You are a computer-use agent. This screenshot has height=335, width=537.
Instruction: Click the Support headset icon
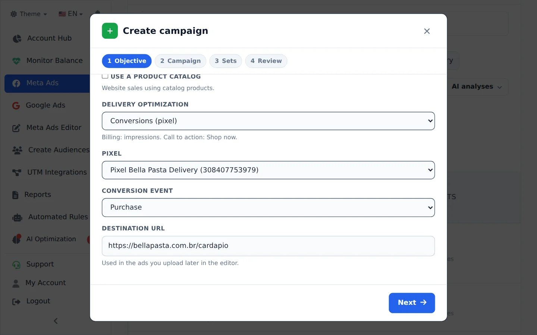pyautogui.click(x=16, y=265)
